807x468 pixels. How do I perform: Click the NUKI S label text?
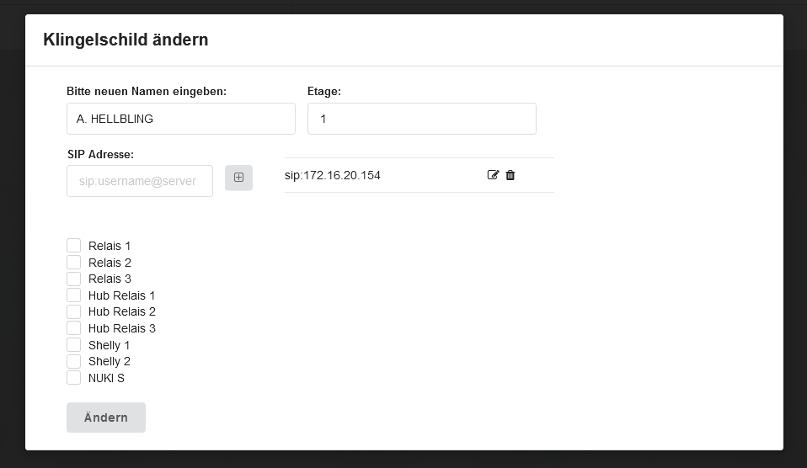(x=106, y=378)
